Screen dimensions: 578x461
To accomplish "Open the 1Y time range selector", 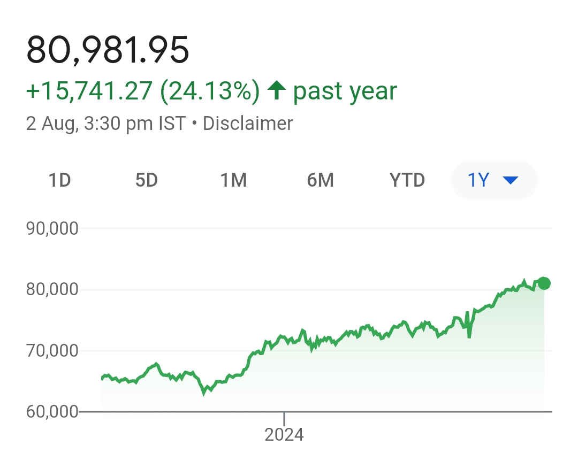I will click(x=493, y=180).
